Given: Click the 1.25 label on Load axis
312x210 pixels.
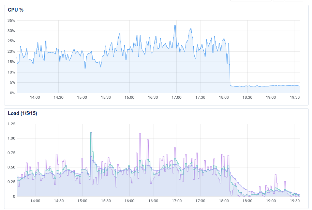Looking at the screenshot, I should (x=11, y=124).
